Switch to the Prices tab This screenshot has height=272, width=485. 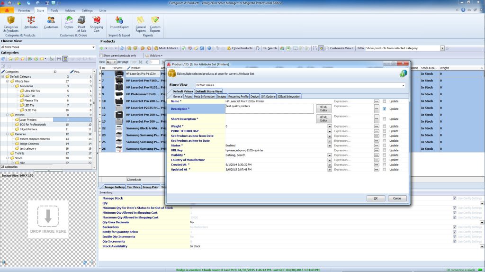click(188, 96)
